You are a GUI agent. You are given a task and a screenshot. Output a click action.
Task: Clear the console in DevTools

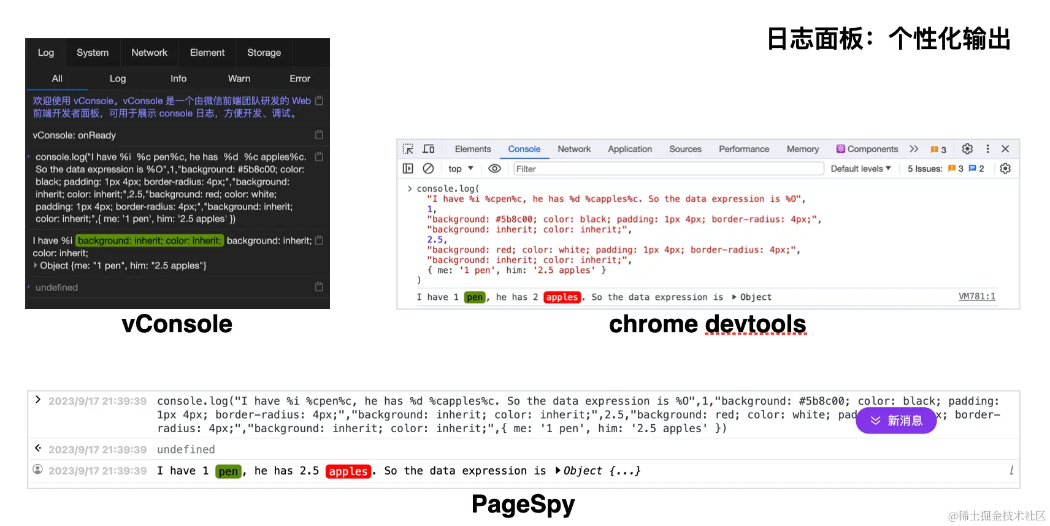[429, 169]
